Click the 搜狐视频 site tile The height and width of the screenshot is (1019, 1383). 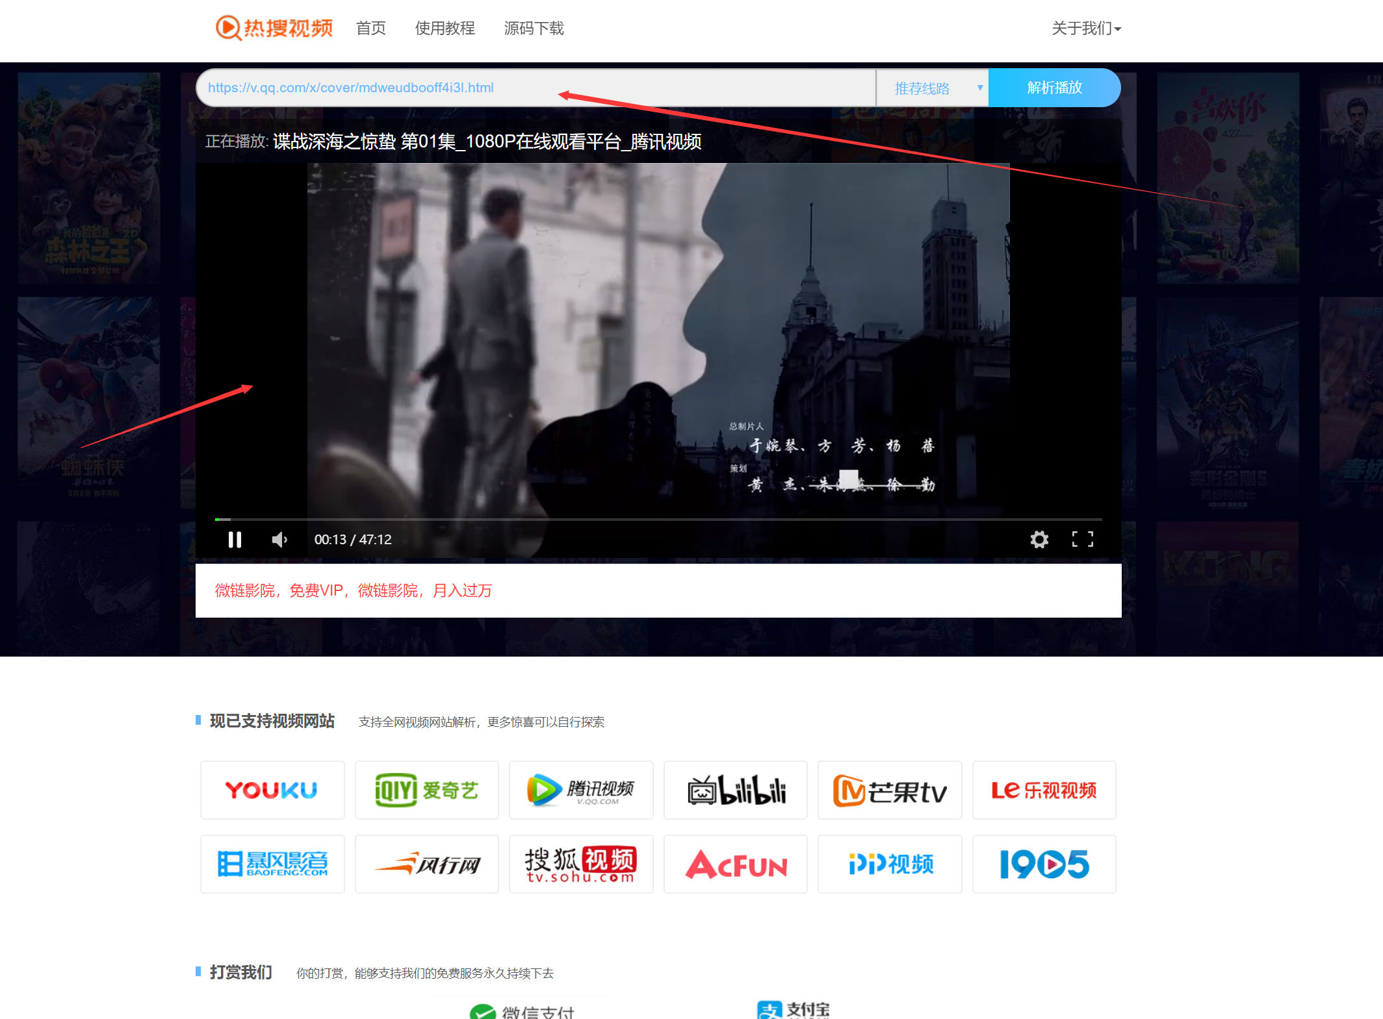click(x=580, y=864)
